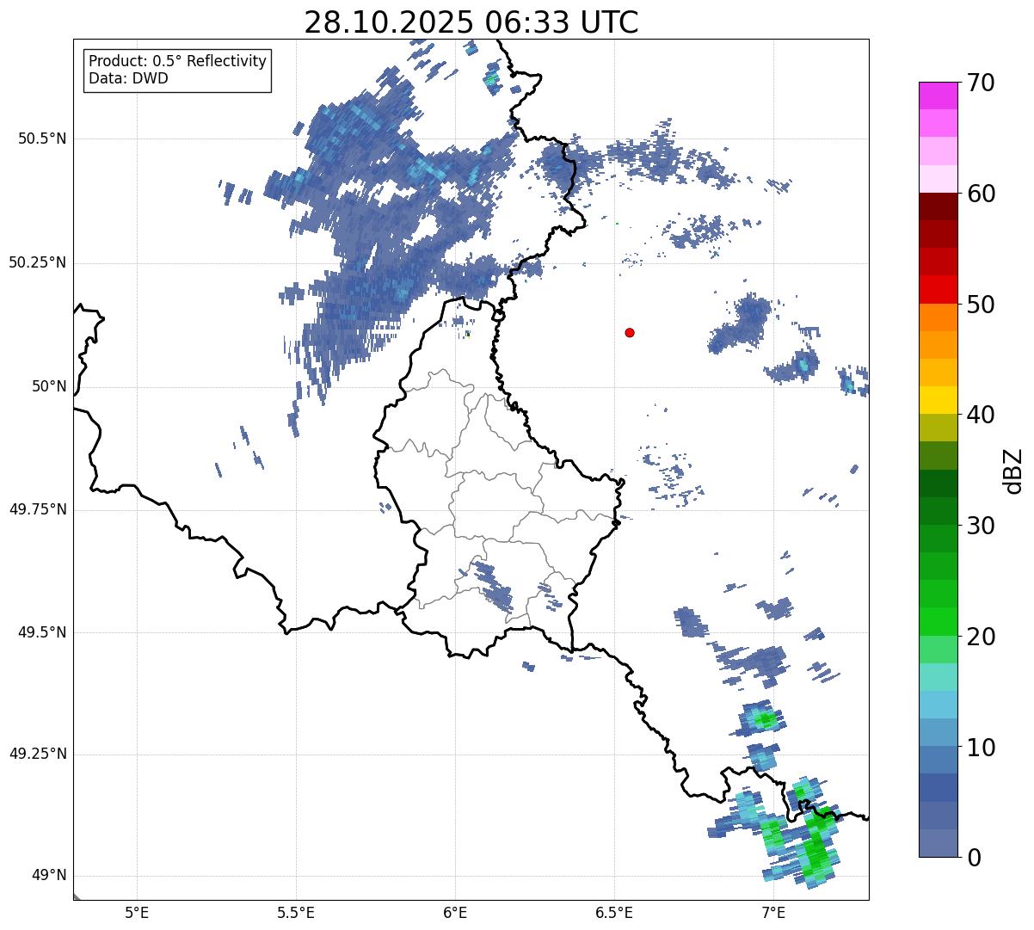Pick the orange segment just below 50 dBZ
The image size is (1034, 930).
(x=939, y=317)
